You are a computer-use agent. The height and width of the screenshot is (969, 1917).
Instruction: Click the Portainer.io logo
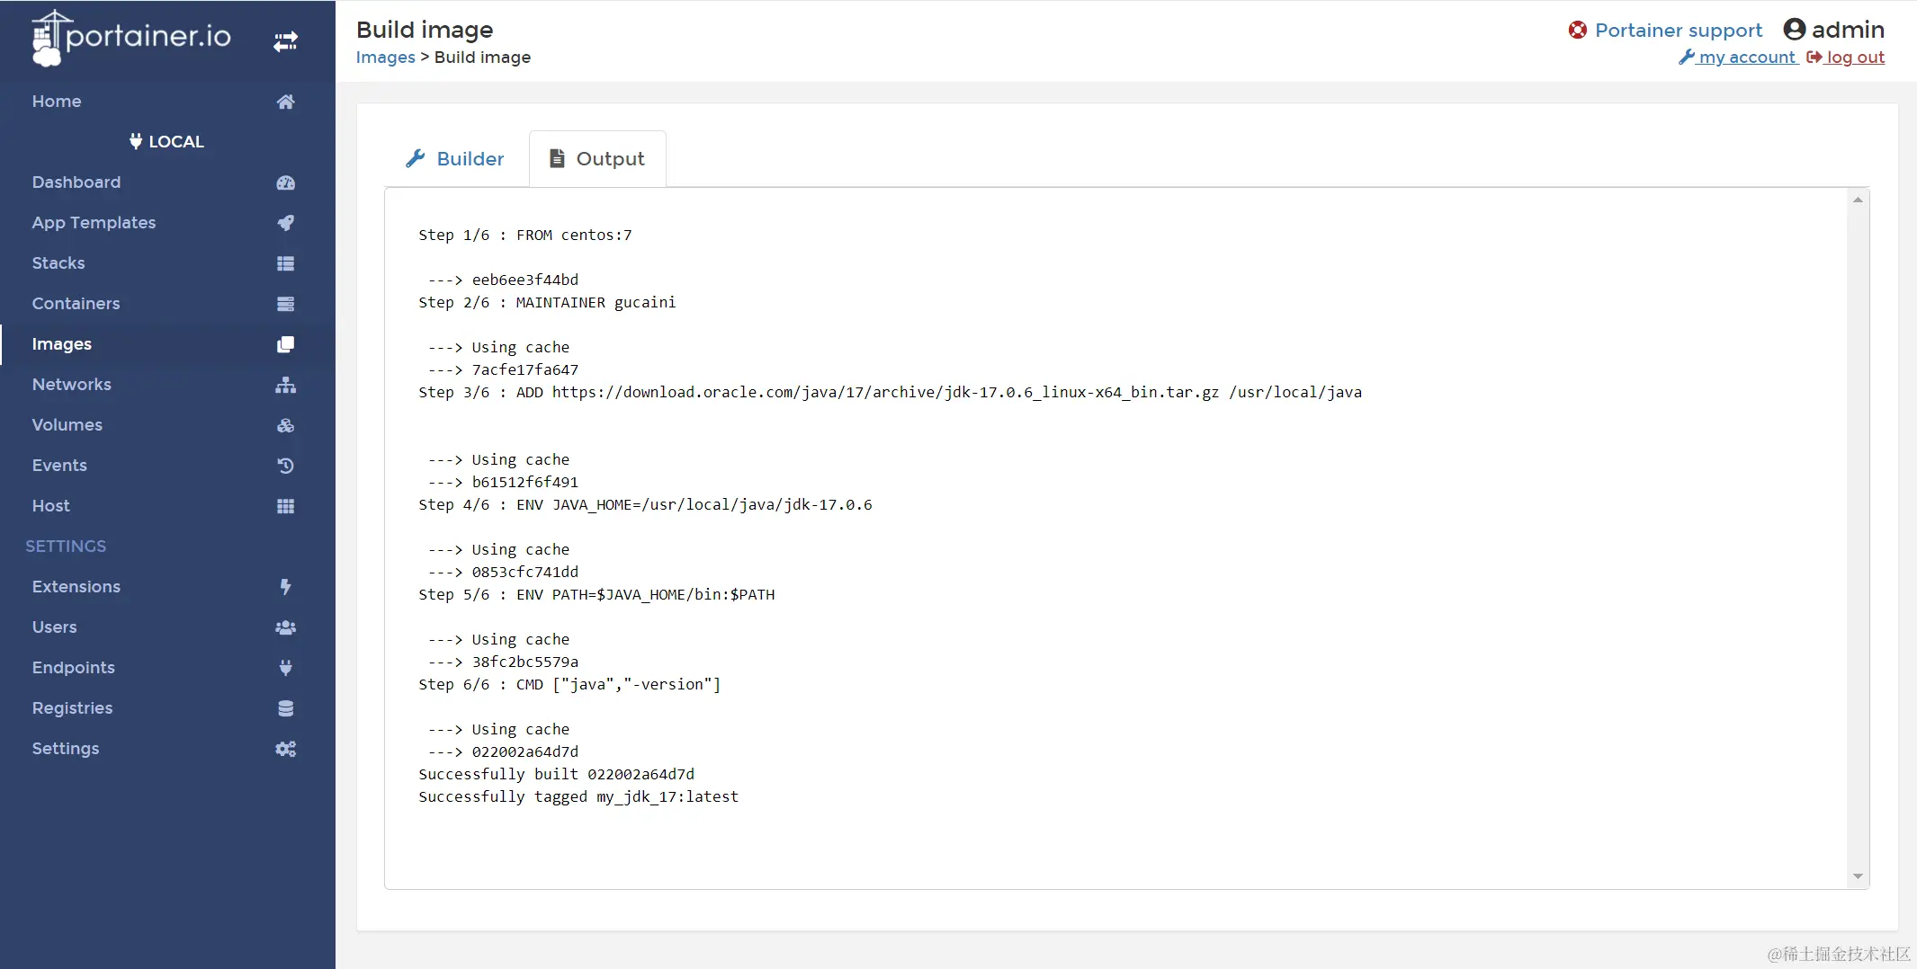131,38
